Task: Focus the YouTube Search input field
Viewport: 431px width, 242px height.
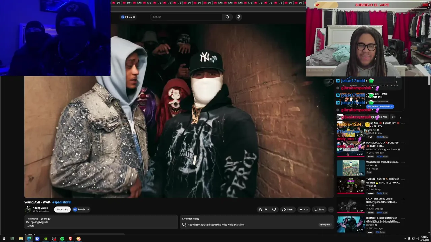Action: [186, 17]
